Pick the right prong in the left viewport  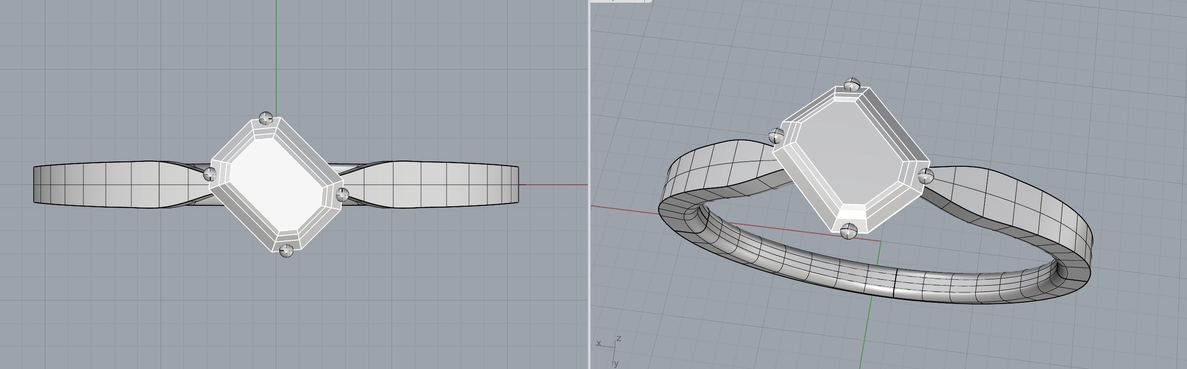342,195
